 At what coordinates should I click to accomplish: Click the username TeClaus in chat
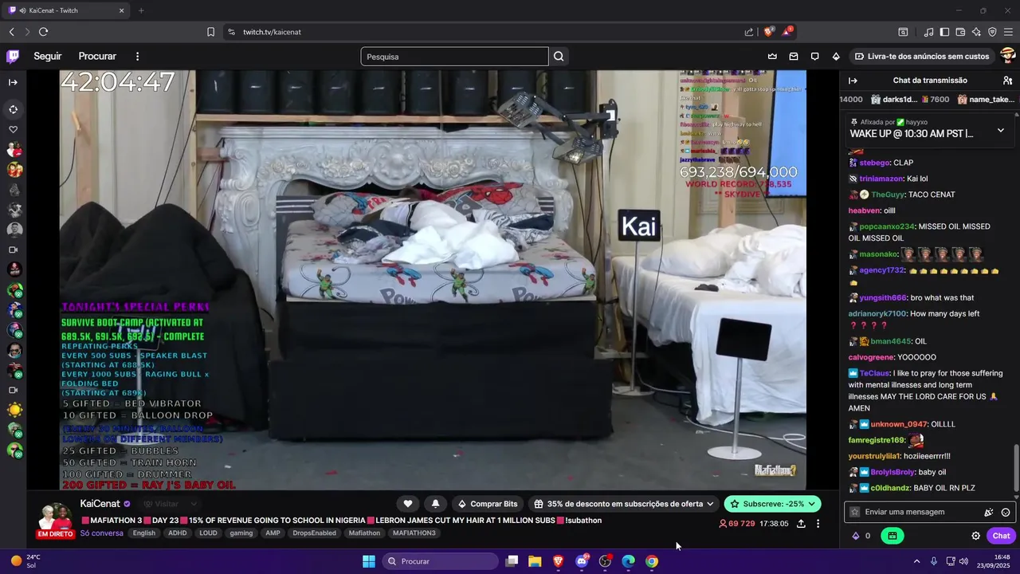874,373
